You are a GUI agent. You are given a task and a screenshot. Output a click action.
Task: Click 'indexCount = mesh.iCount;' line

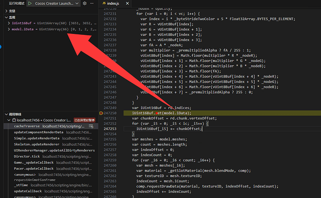tap(163, 181)
